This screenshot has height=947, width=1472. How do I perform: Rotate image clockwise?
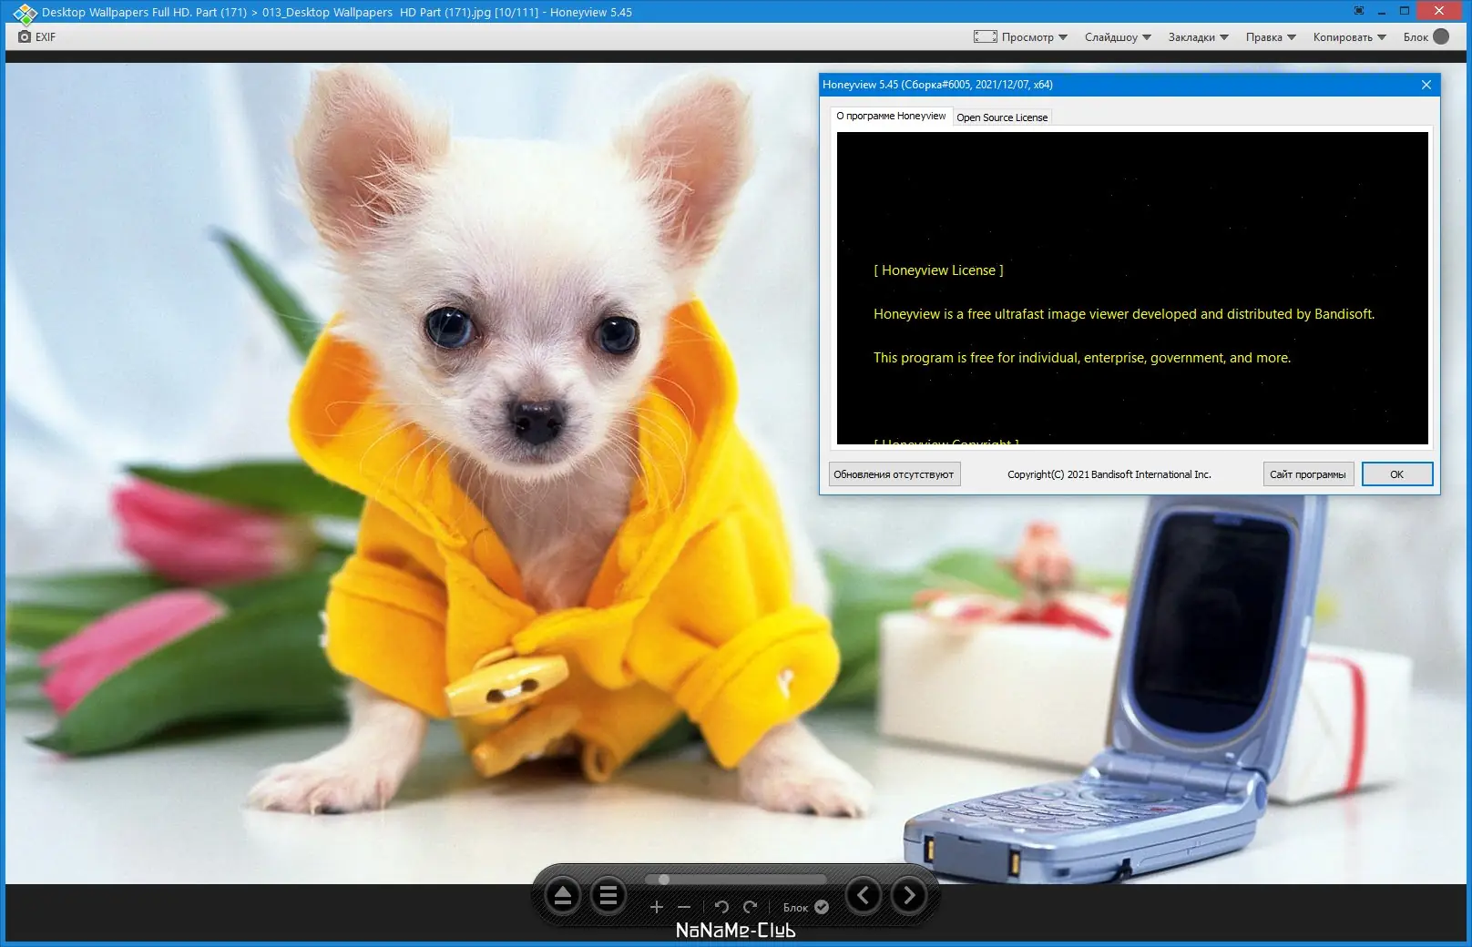750,907
